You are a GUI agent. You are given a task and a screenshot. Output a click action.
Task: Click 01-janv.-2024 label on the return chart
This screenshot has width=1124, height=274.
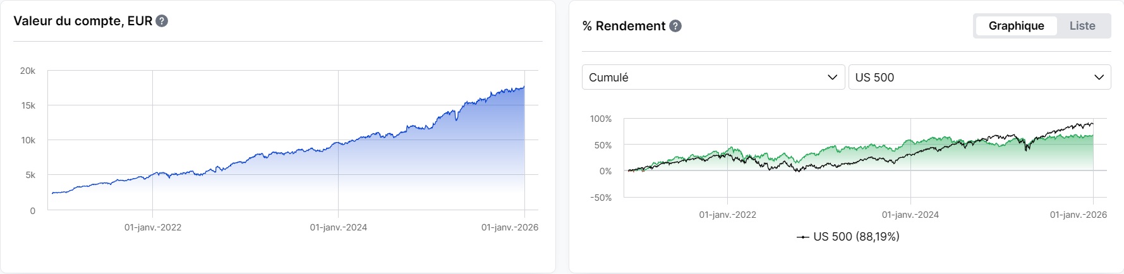point(910,215)
